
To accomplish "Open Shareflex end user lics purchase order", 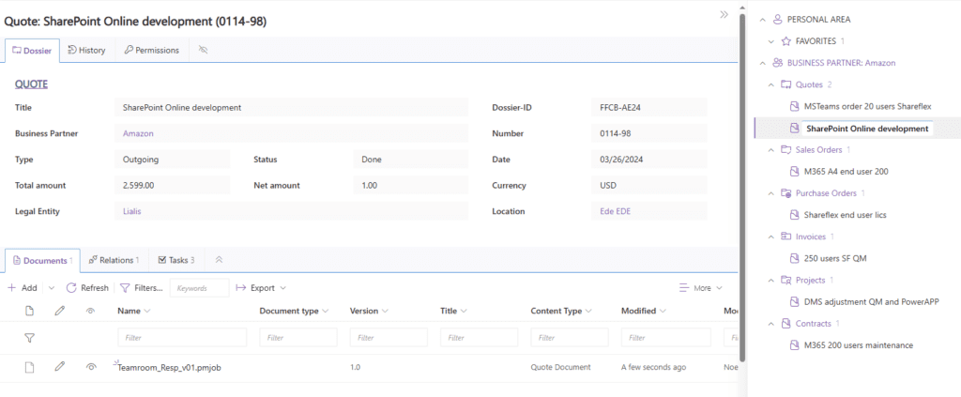I will coord(845,215).
